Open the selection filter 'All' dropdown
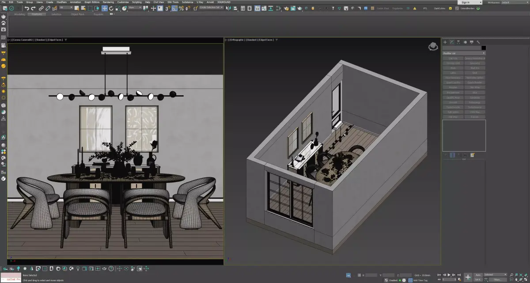Viewport: 530px width, 283px height. click(66, 7)
